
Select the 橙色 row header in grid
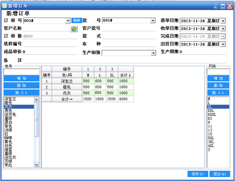point(67,87)
